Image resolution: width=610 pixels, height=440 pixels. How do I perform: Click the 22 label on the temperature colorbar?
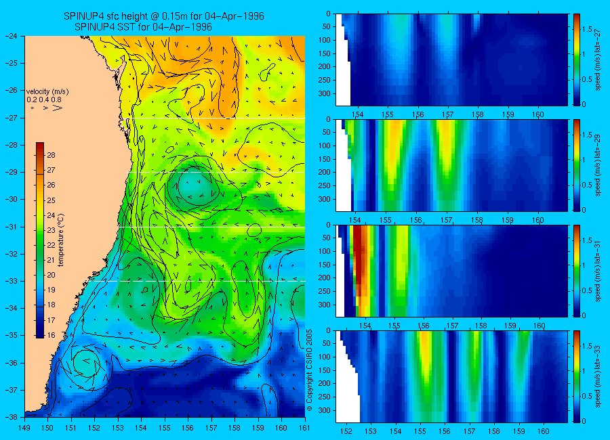[51, 245]
